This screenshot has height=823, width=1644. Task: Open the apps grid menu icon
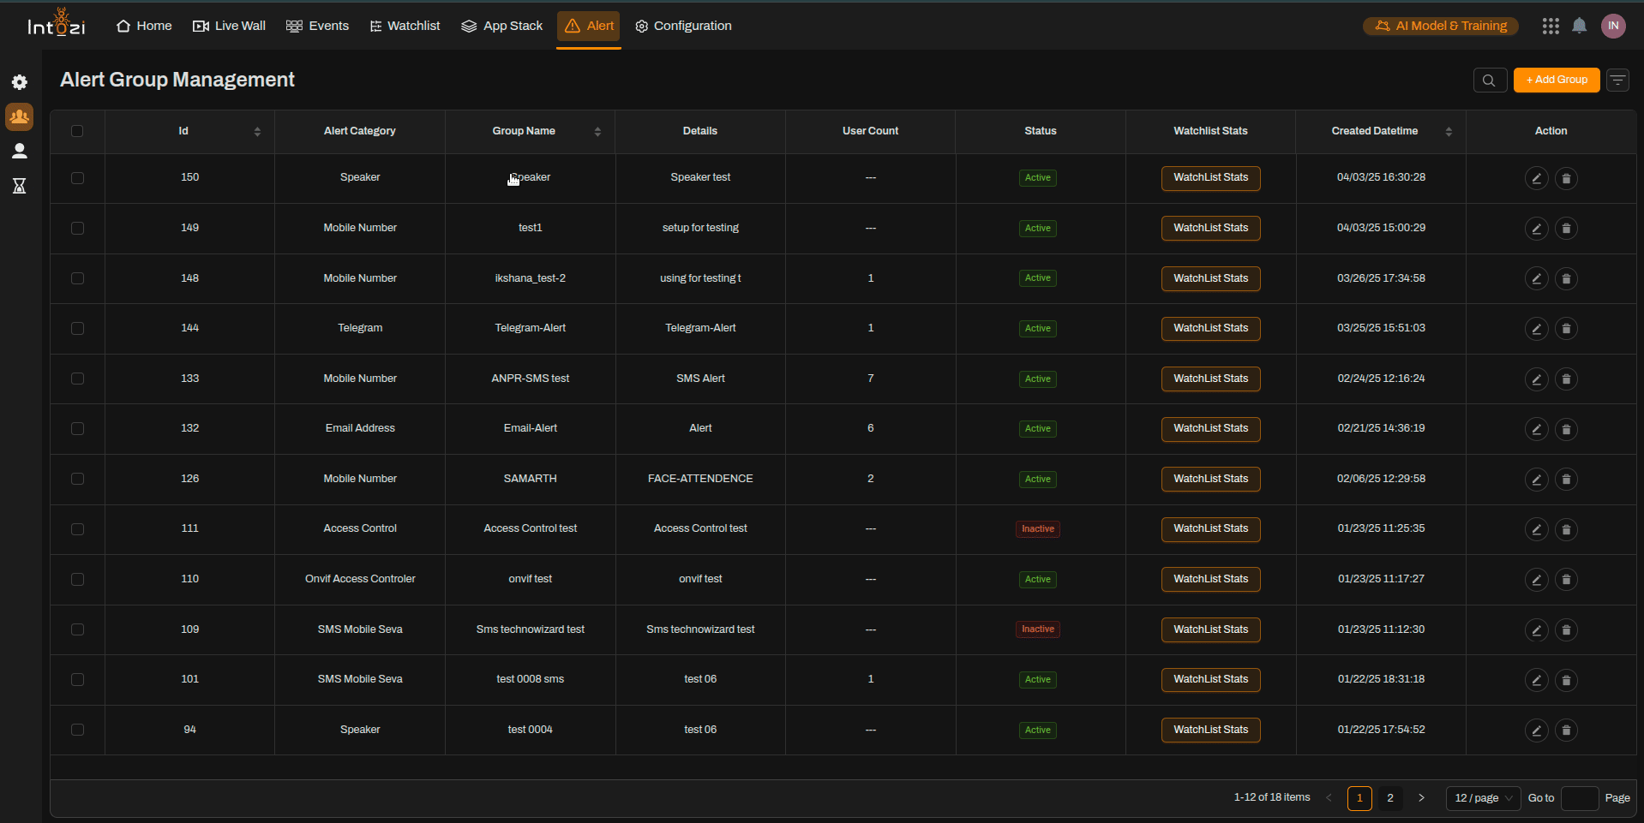pyautogui.click(x=1550, y=26)
